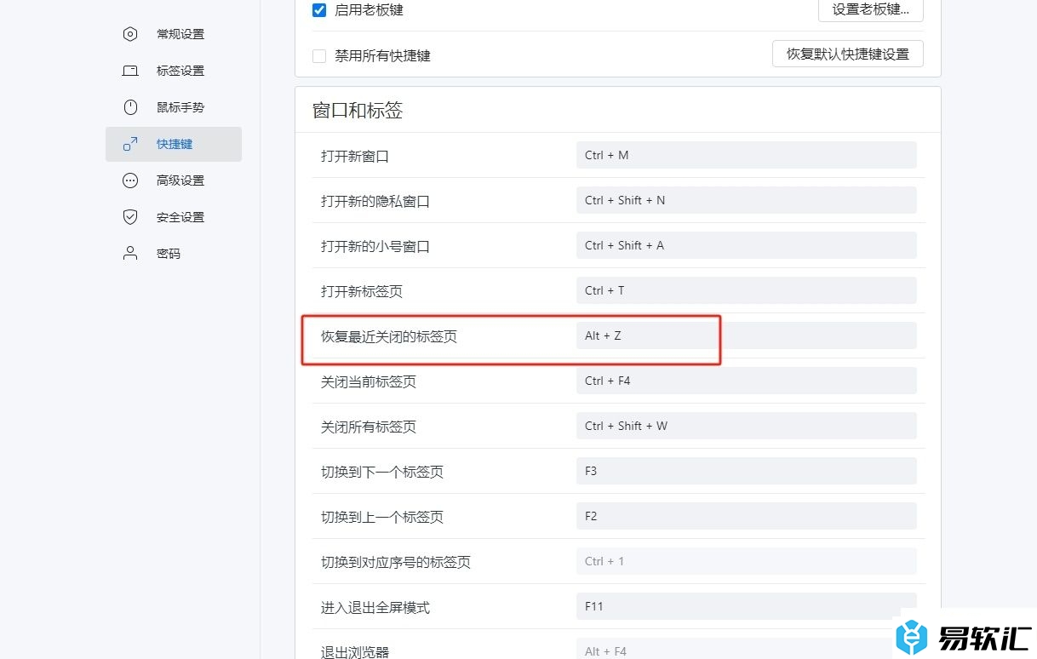Uncheck the 启用老板键 checkbox
The image size is (1037, 659).
pyautogui.click(x=319, y=10)
